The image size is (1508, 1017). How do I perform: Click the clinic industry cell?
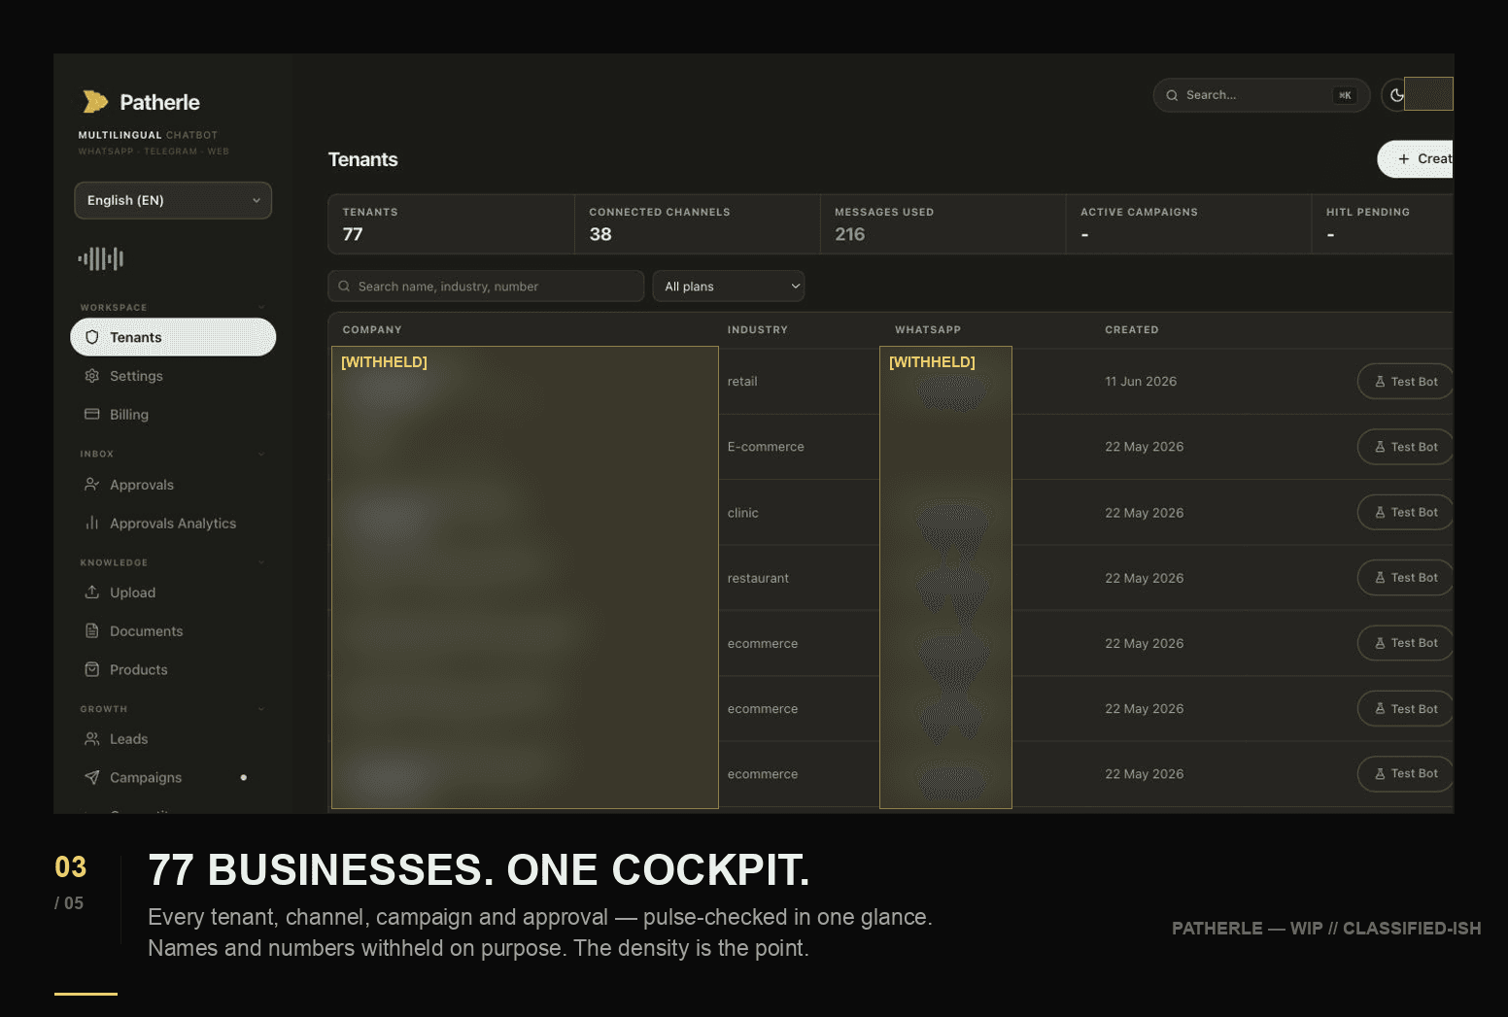tap(743, 513)
